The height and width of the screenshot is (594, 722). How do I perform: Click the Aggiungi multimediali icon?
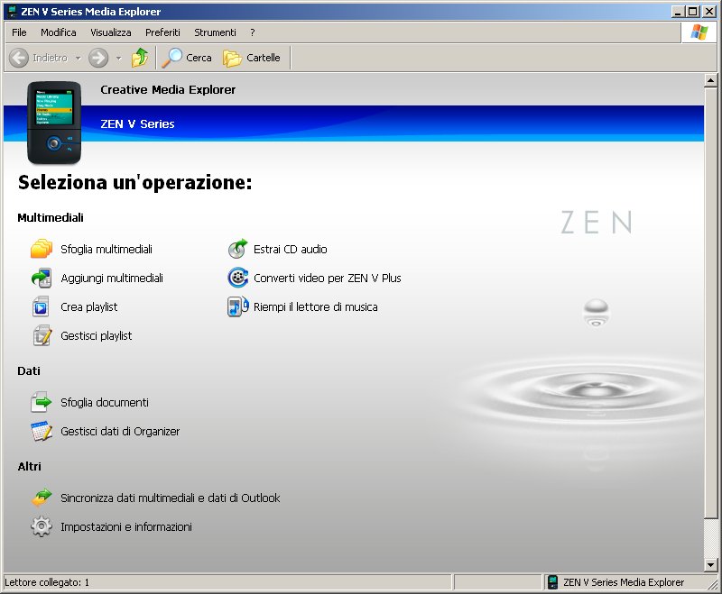(42, 279)
